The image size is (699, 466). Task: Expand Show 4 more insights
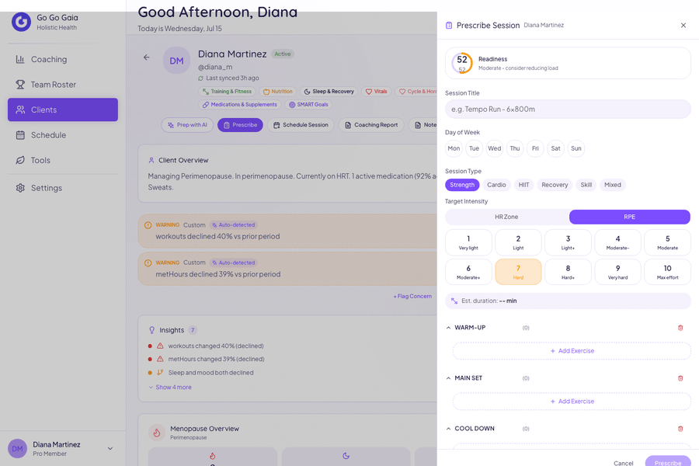170,387
